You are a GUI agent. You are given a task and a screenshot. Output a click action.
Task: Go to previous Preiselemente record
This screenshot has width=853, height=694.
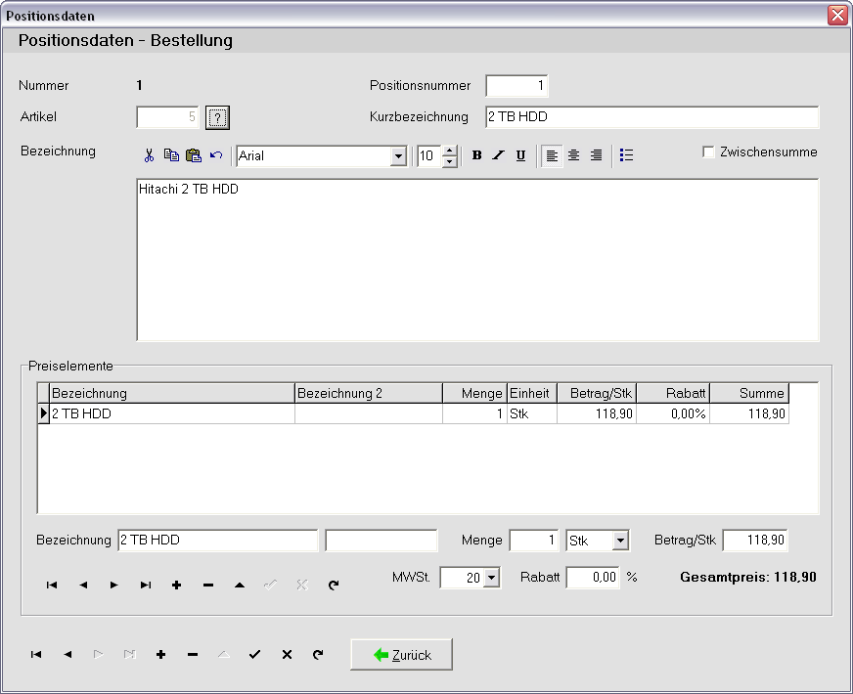tap(83, 586)
